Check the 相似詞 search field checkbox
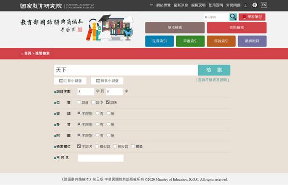288x185 pixels. pos(97,146)
